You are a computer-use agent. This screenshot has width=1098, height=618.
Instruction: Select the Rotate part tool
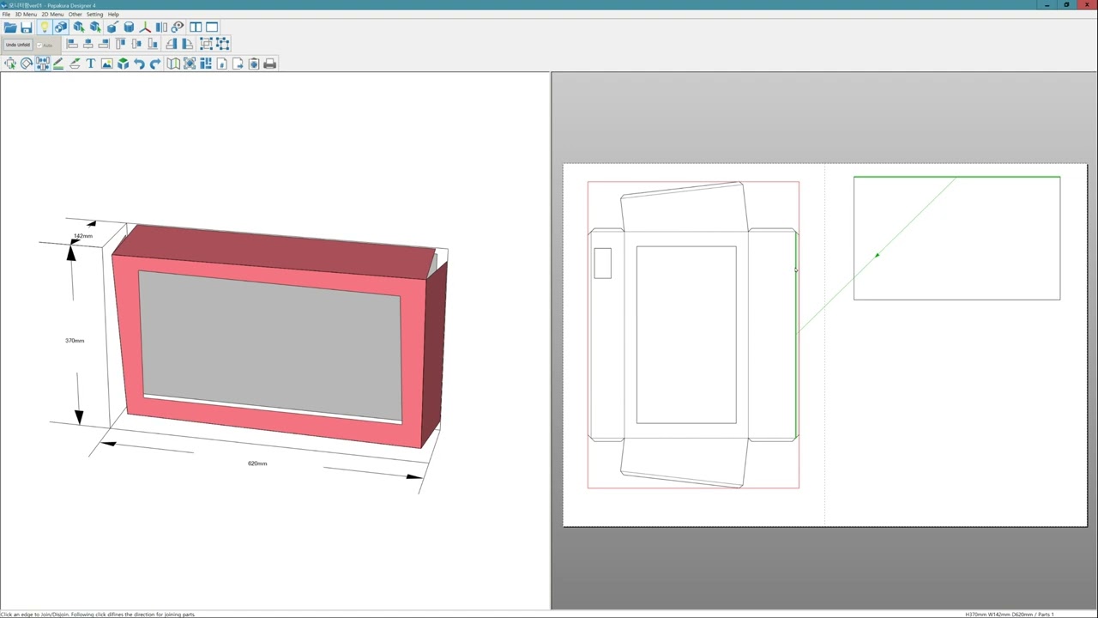[27, 64]
